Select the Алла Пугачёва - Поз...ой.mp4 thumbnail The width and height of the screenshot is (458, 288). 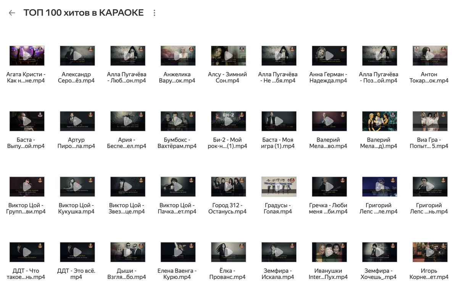coord(379,56)
